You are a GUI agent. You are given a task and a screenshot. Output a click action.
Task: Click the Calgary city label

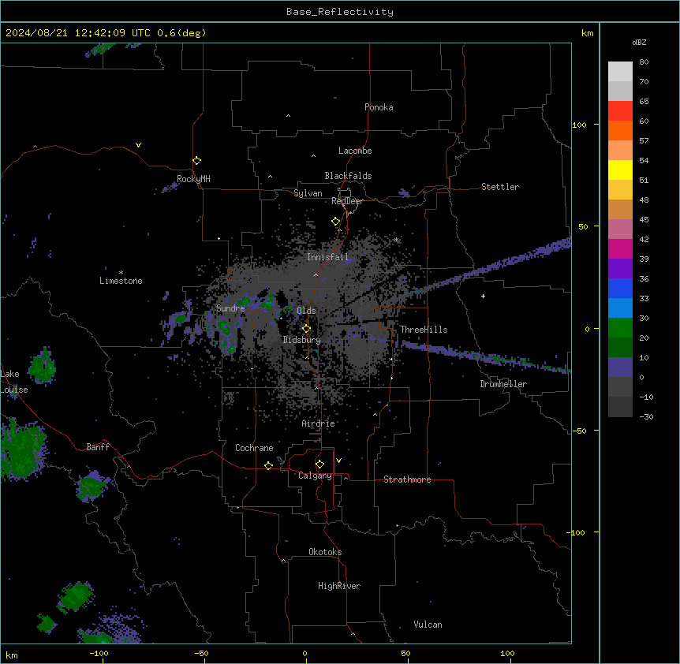coord(315,476)
